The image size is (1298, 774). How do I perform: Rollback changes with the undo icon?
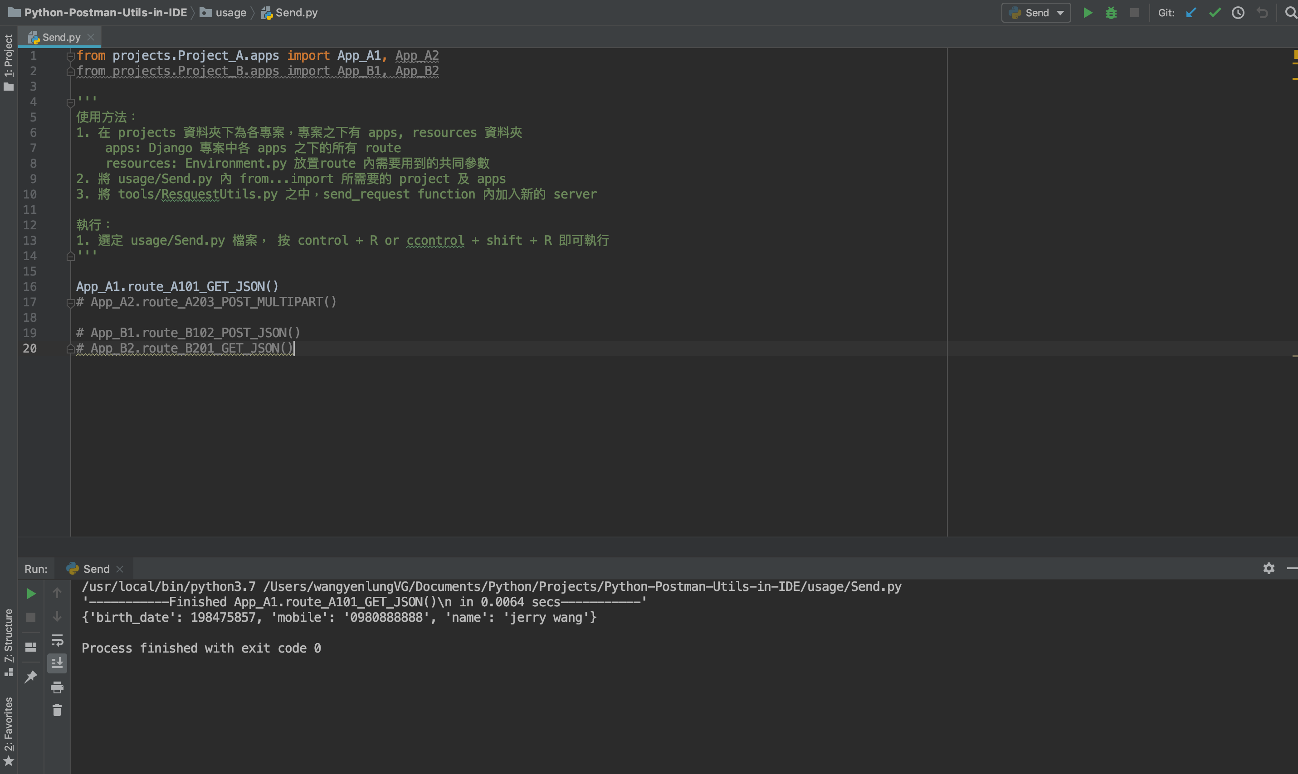tap(1262, 13)
